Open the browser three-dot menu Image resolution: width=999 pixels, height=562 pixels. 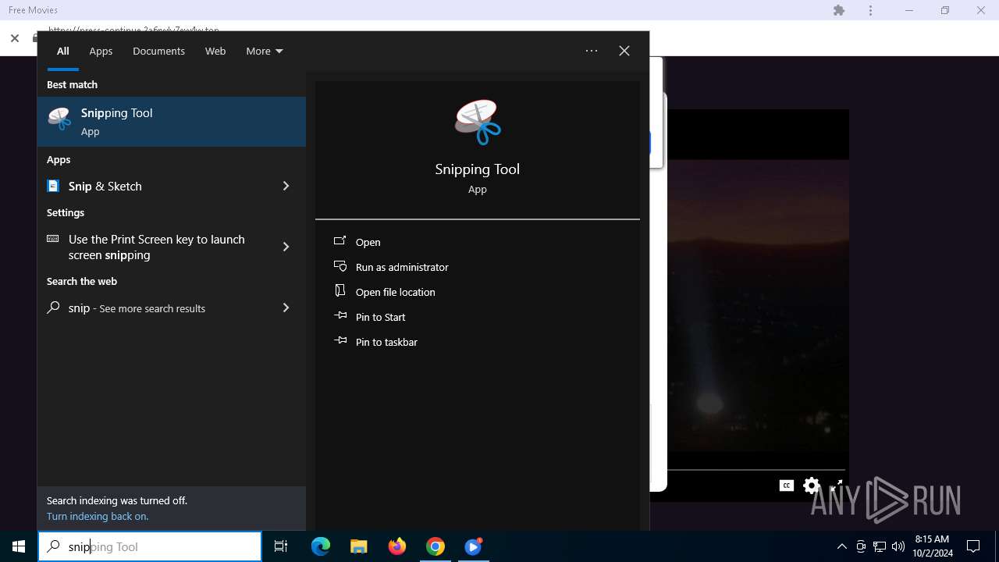[x=871, y=10]
